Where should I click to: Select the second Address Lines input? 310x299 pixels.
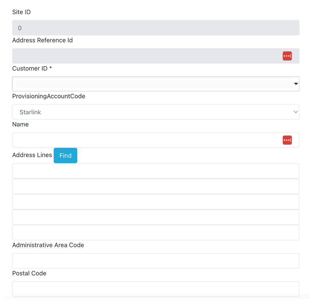pyautogui.click(x=156, y=186)
